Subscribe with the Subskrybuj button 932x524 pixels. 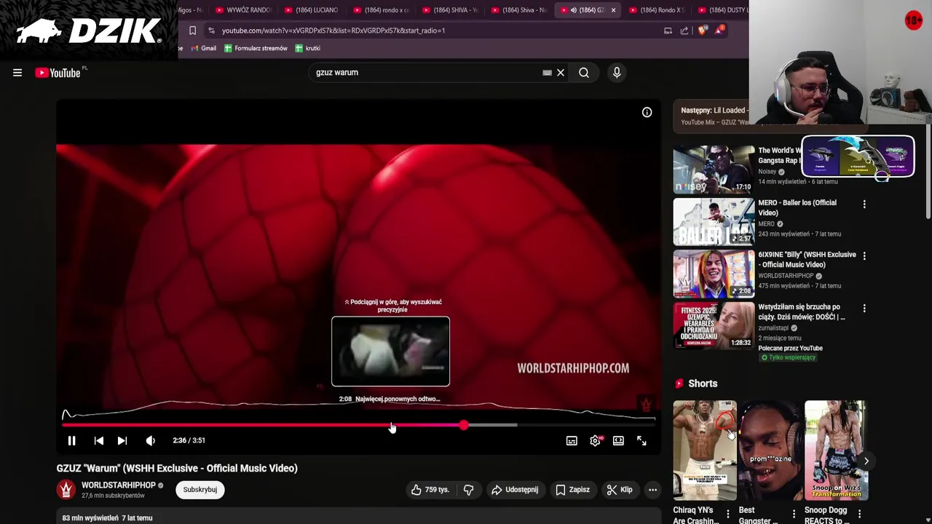(x=200, y=490)
